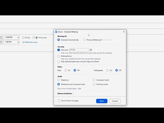The height and width of the screenshot is (123, 164).
Task: Check Only authenticated users can join
Action: 59,62
